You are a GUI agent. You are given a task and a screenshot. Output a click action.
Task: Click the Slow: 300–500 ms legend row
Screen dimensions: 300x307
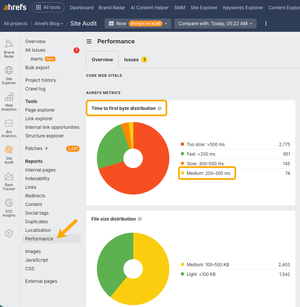click(x=235, y=164)
